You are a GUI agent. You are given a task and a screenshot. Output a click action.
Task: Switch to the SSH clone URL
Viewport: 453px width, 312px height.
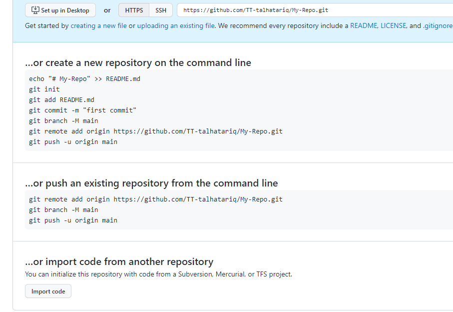(161, 10)
